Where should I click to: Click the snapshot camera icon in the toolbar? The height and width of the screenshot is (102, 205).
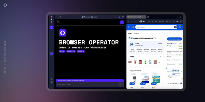pos(160,21)
